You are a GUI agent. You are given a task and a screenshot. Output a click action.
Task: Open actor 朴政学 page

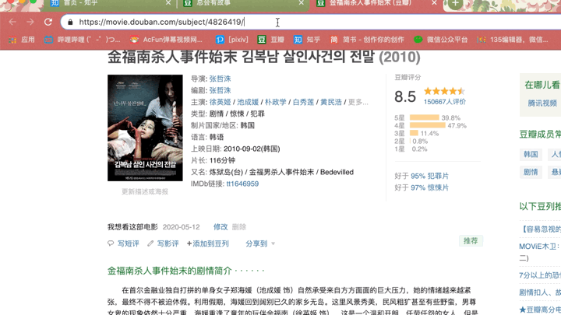[x=276, y=102]
